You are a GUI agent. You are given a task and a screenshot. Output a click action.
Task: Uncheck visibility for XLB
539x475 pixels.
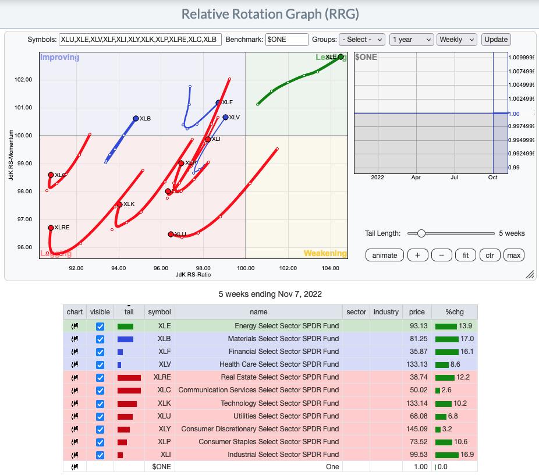[100, 339]
